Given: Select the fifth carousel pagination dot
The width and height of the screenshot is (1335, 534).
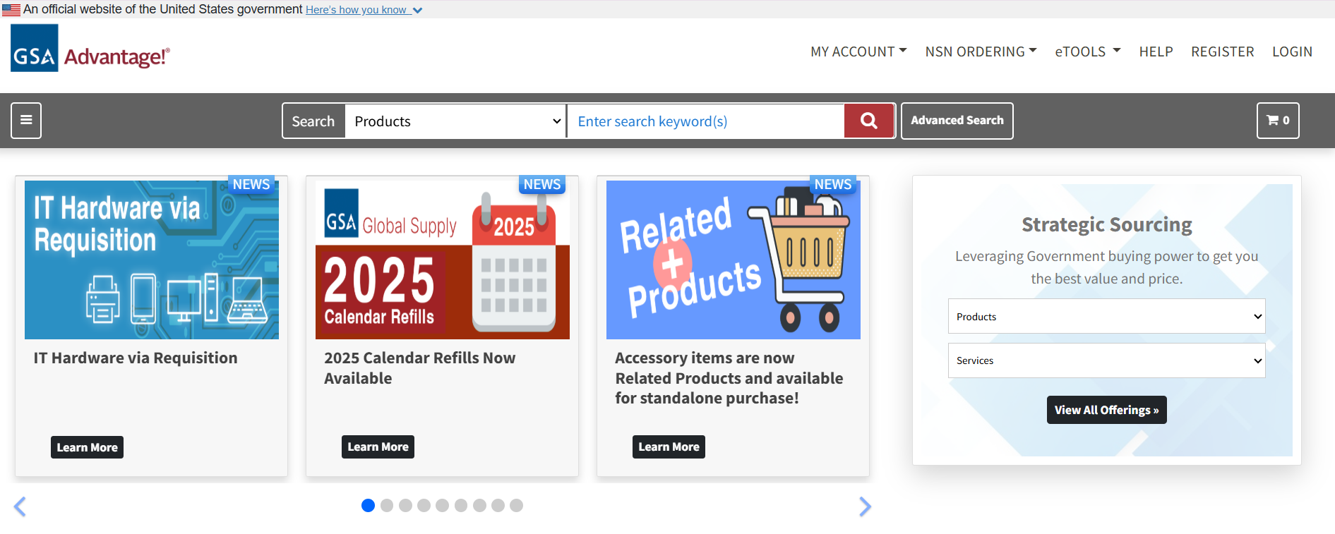Looking at the screenshot, I should click(x=442, y=505).
